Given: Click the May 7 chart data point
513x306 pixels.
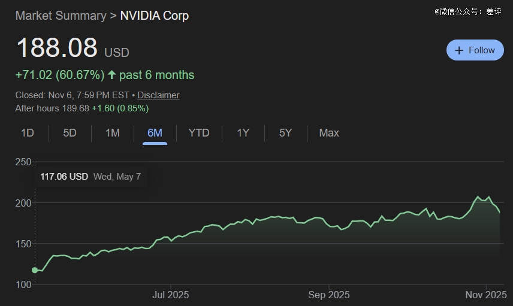Looking at the screenshot, I should [x=35, y=270].
